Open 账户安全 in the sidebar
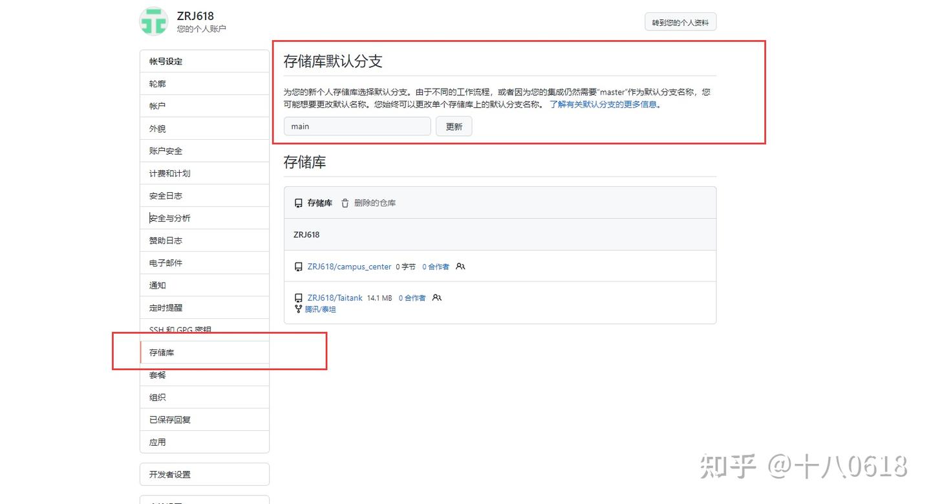This screenshot has width=931, height=504. [x=204, y=151]
